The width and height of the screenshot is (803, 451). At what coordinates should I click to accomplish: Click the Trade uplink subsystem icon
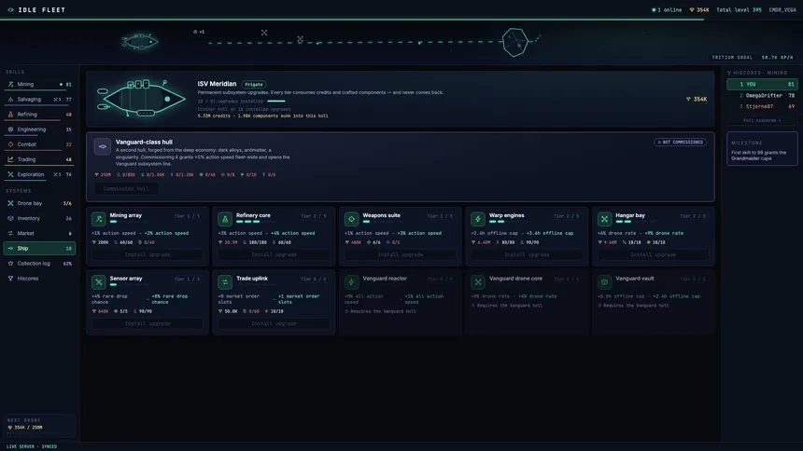tap(225, 281)
